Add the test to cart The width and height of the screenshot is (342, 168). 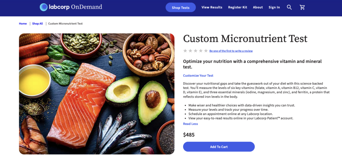219,147
